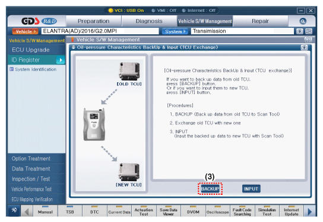
Task: Open System Identification item
Action: 33,69
